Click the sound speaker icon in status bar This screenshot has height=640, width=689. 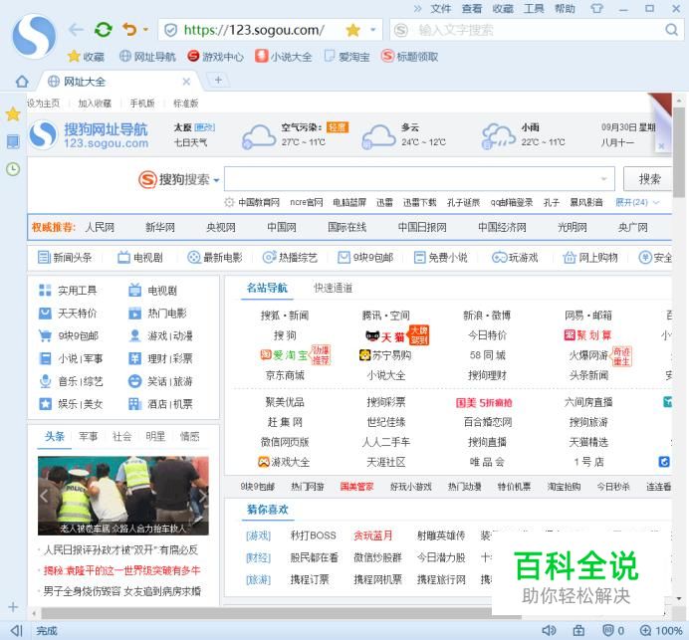tap(549, 630)
